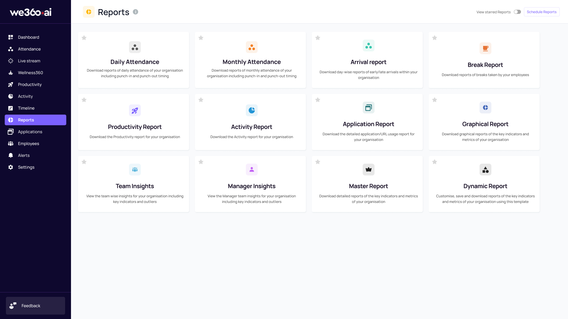Click the 'View starred Reports' label

(493, 12)
